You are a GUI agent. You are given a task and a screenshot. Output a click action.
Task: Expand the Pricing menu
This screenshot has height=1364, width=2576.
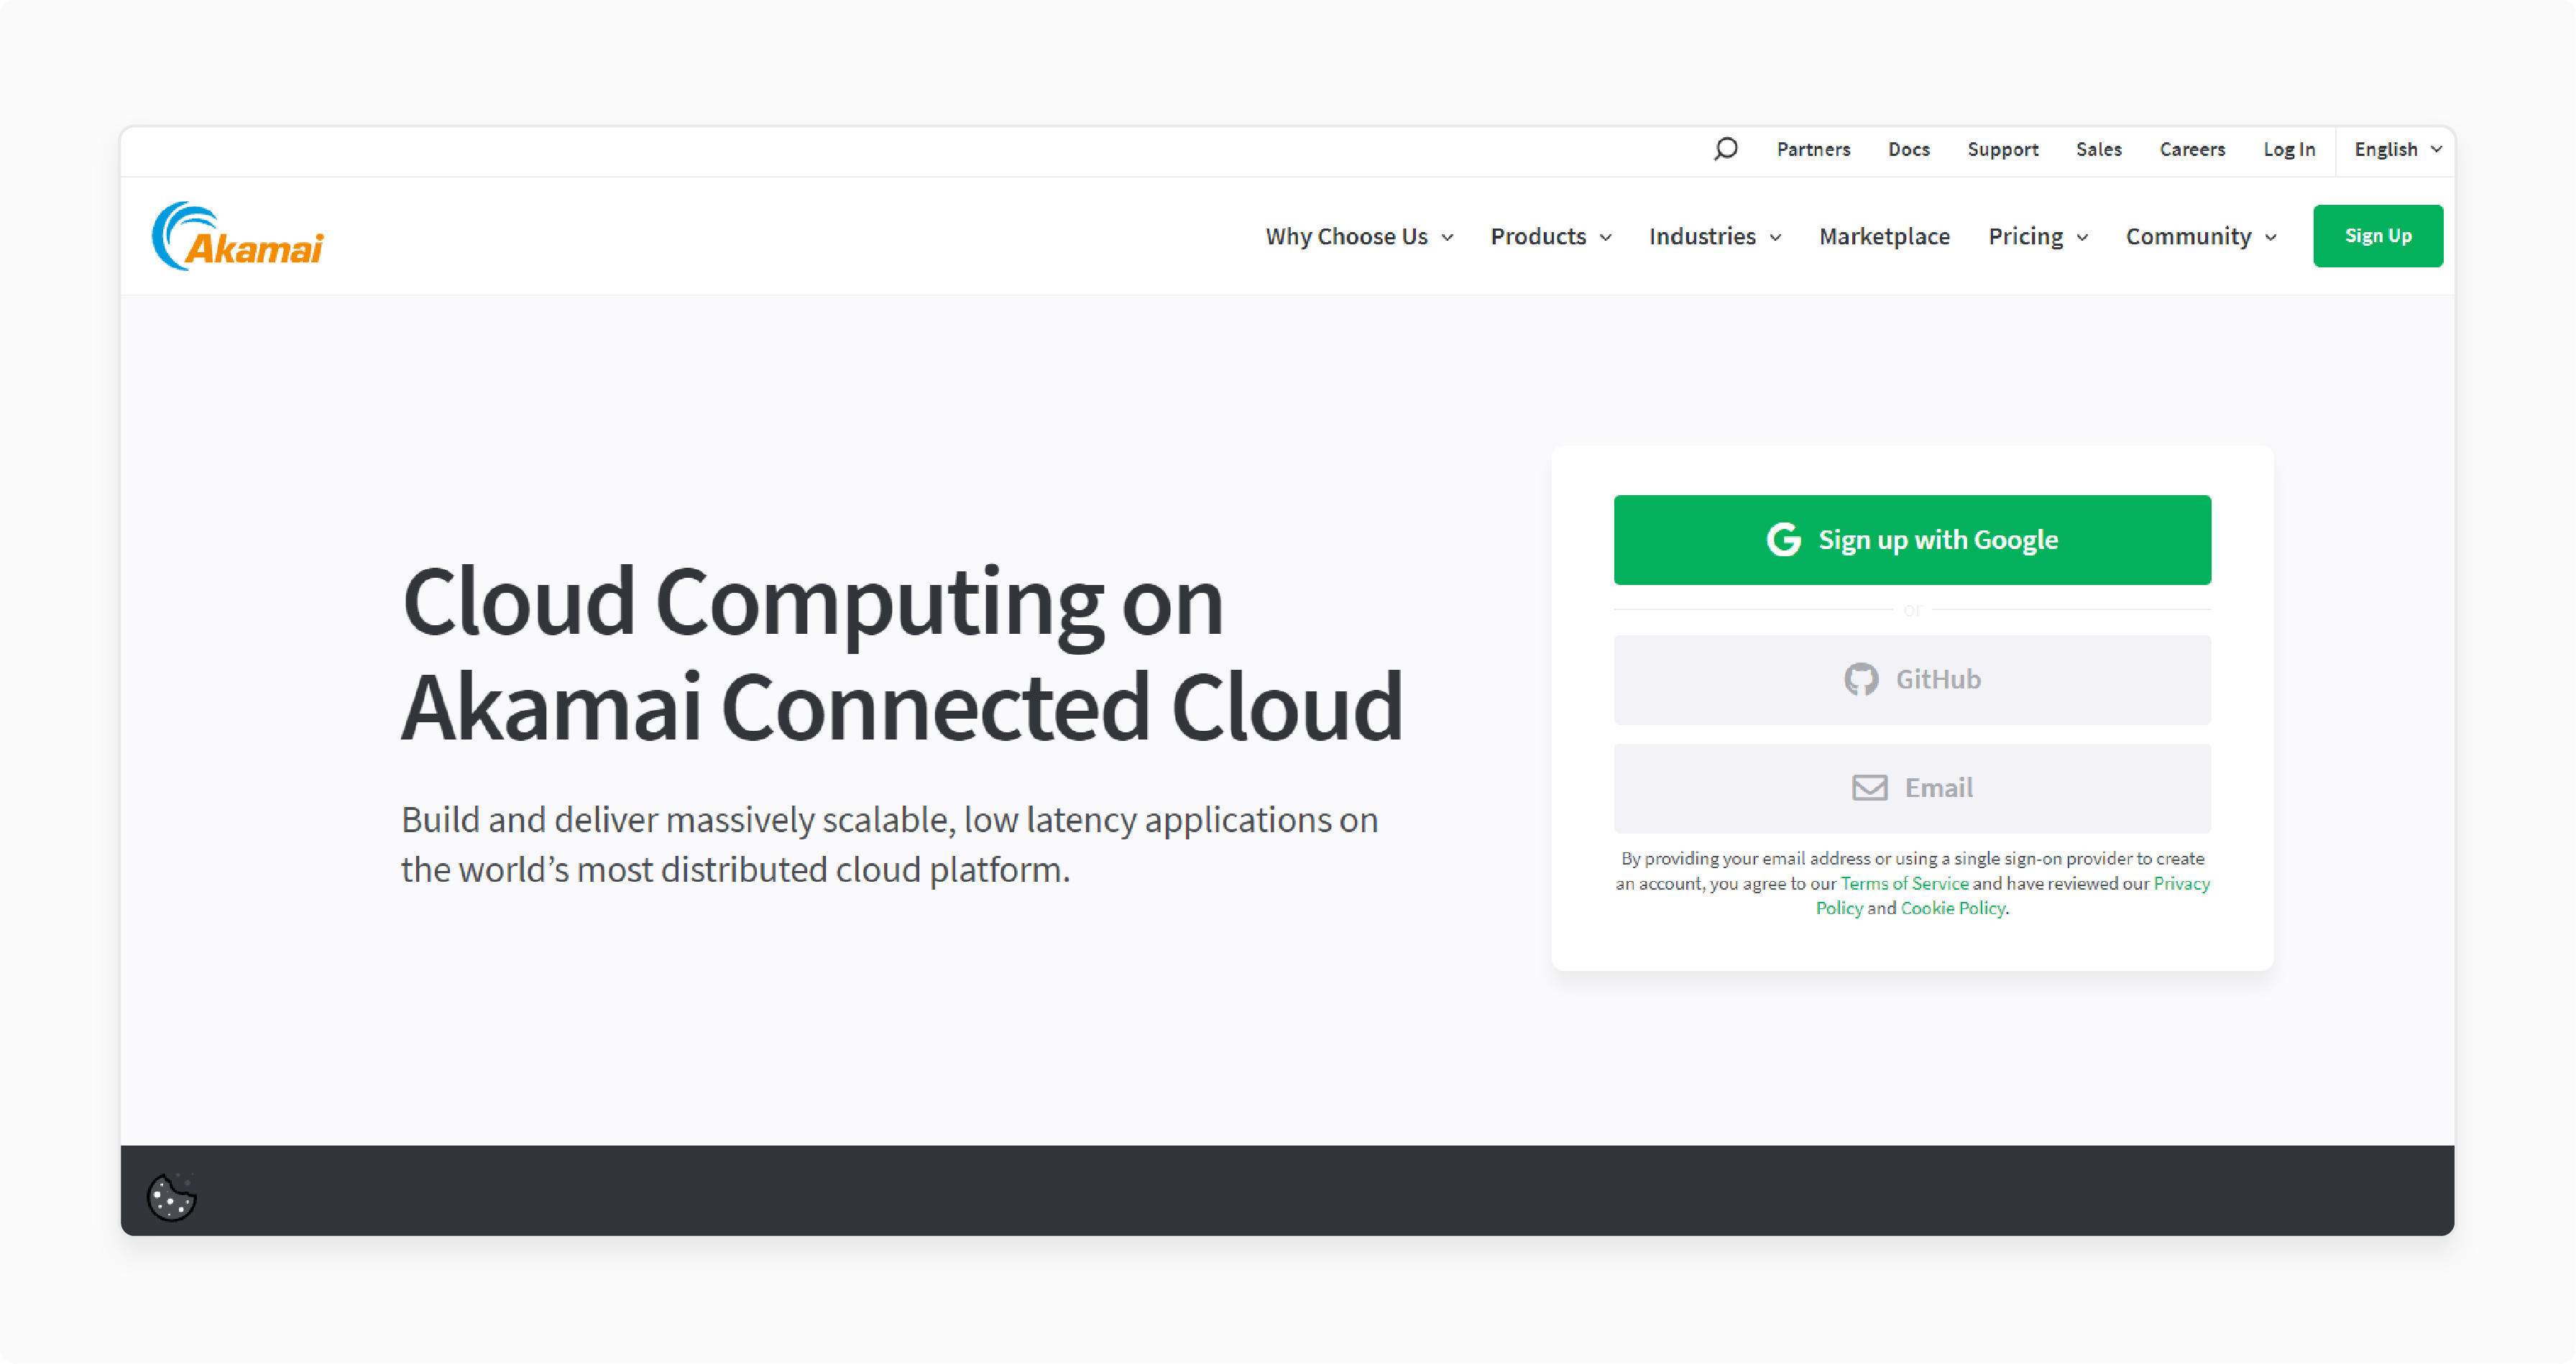(x=2037, y=236)
